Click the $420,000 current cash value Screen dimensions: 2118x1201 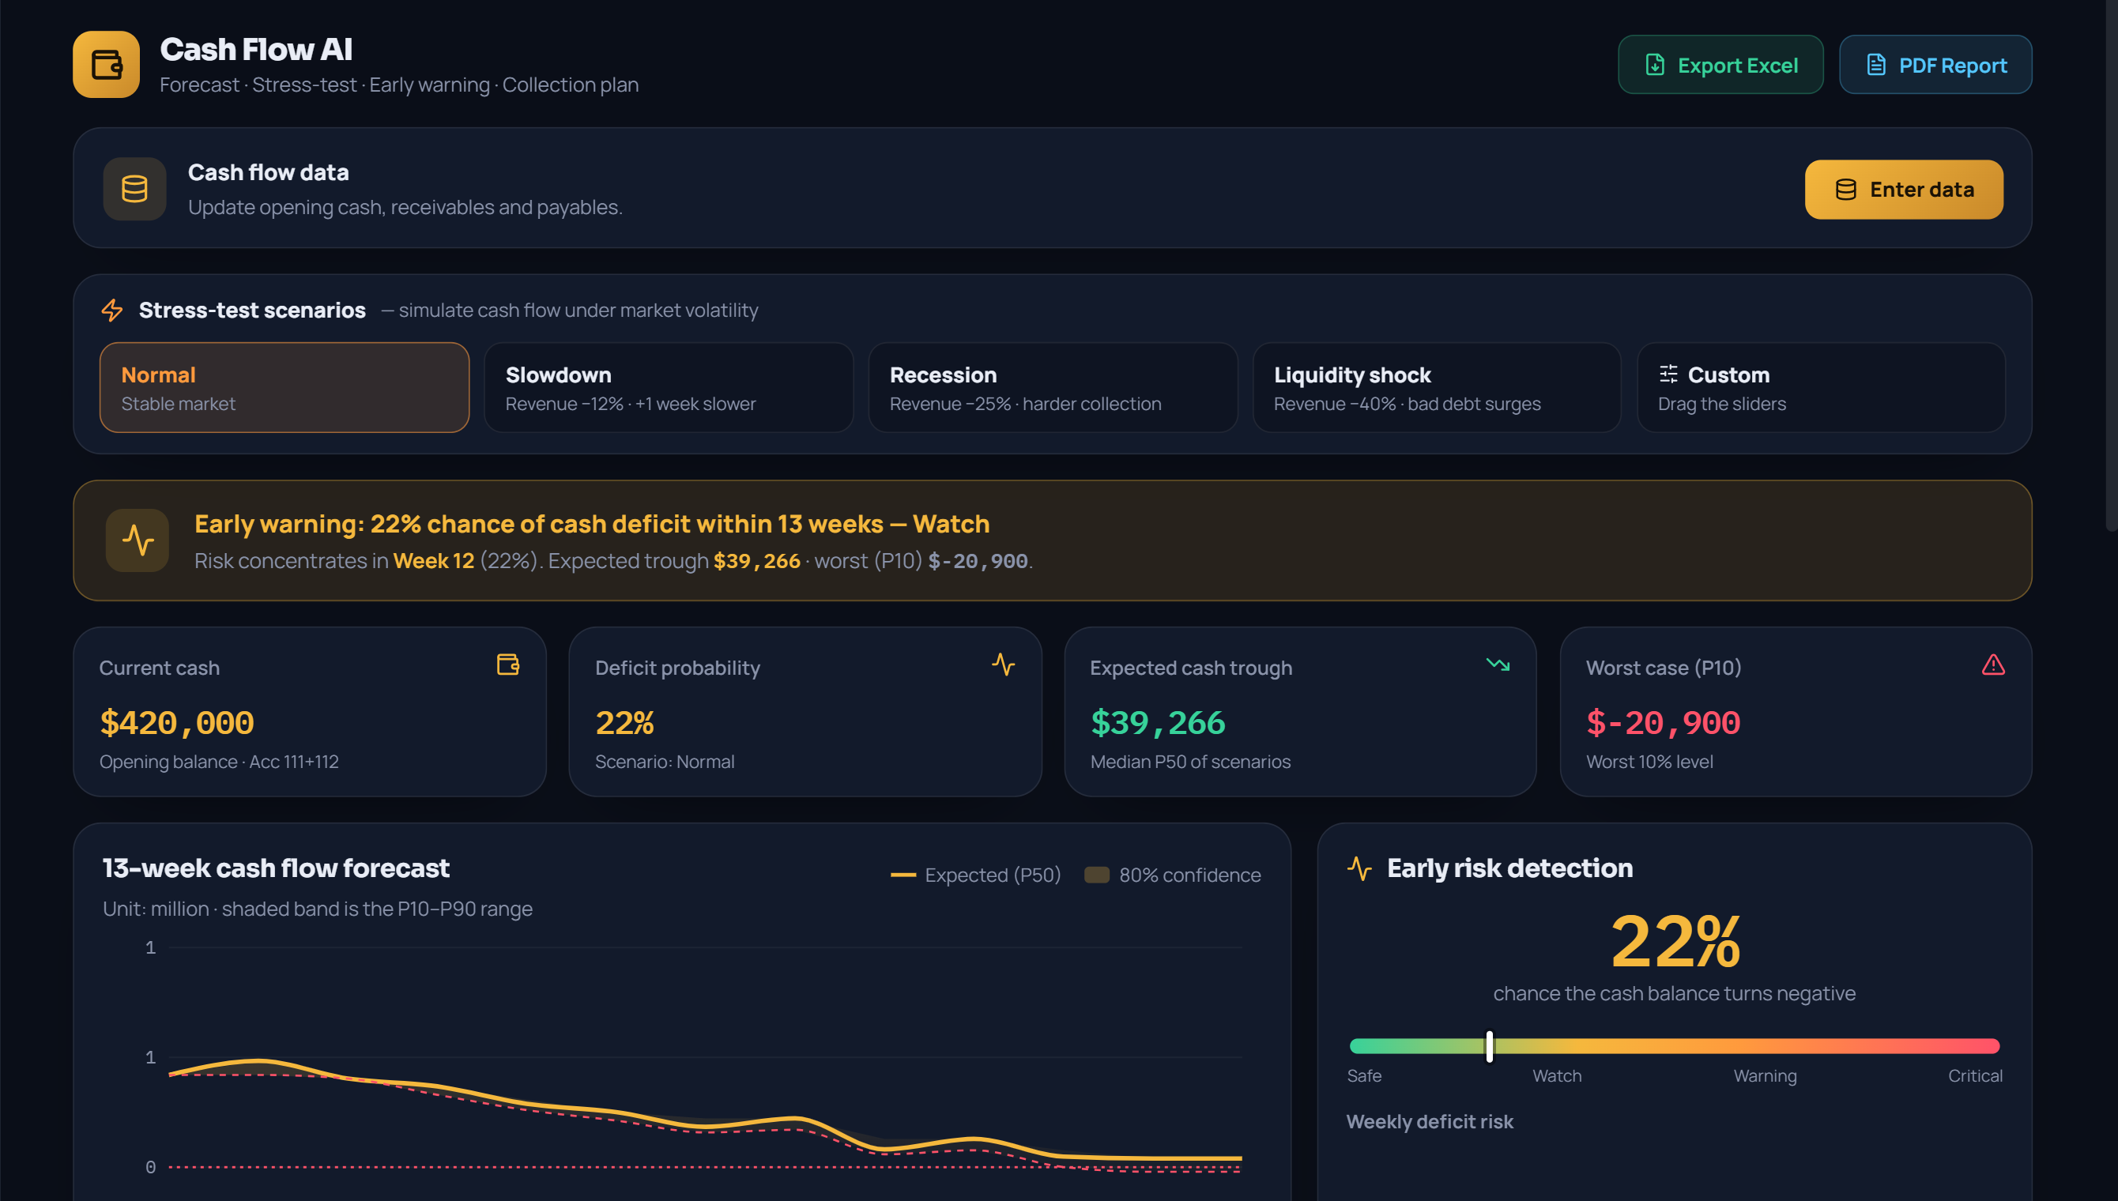176,723
